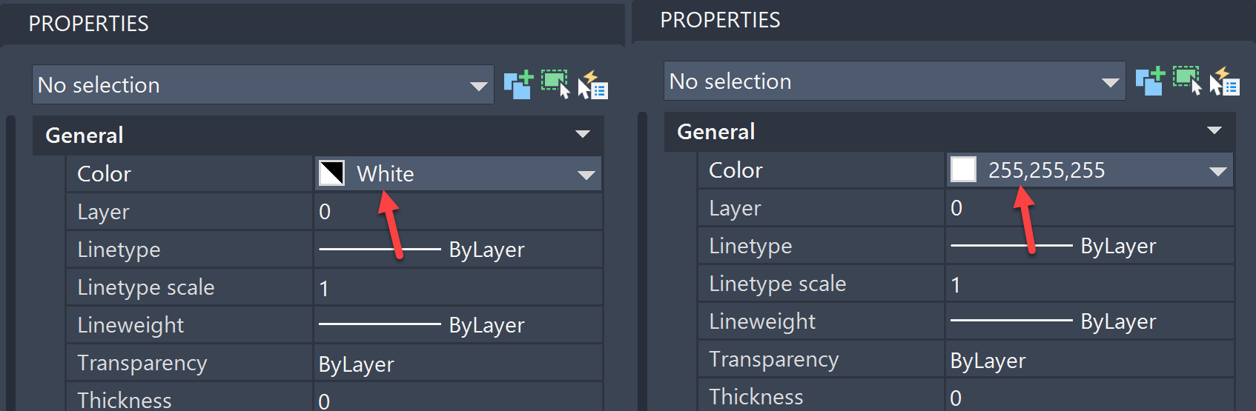Click Toggle PICKADD icon in right panel
Image resolution: width=1256 pixels, height=411 pixels.
coord(1150,81)
